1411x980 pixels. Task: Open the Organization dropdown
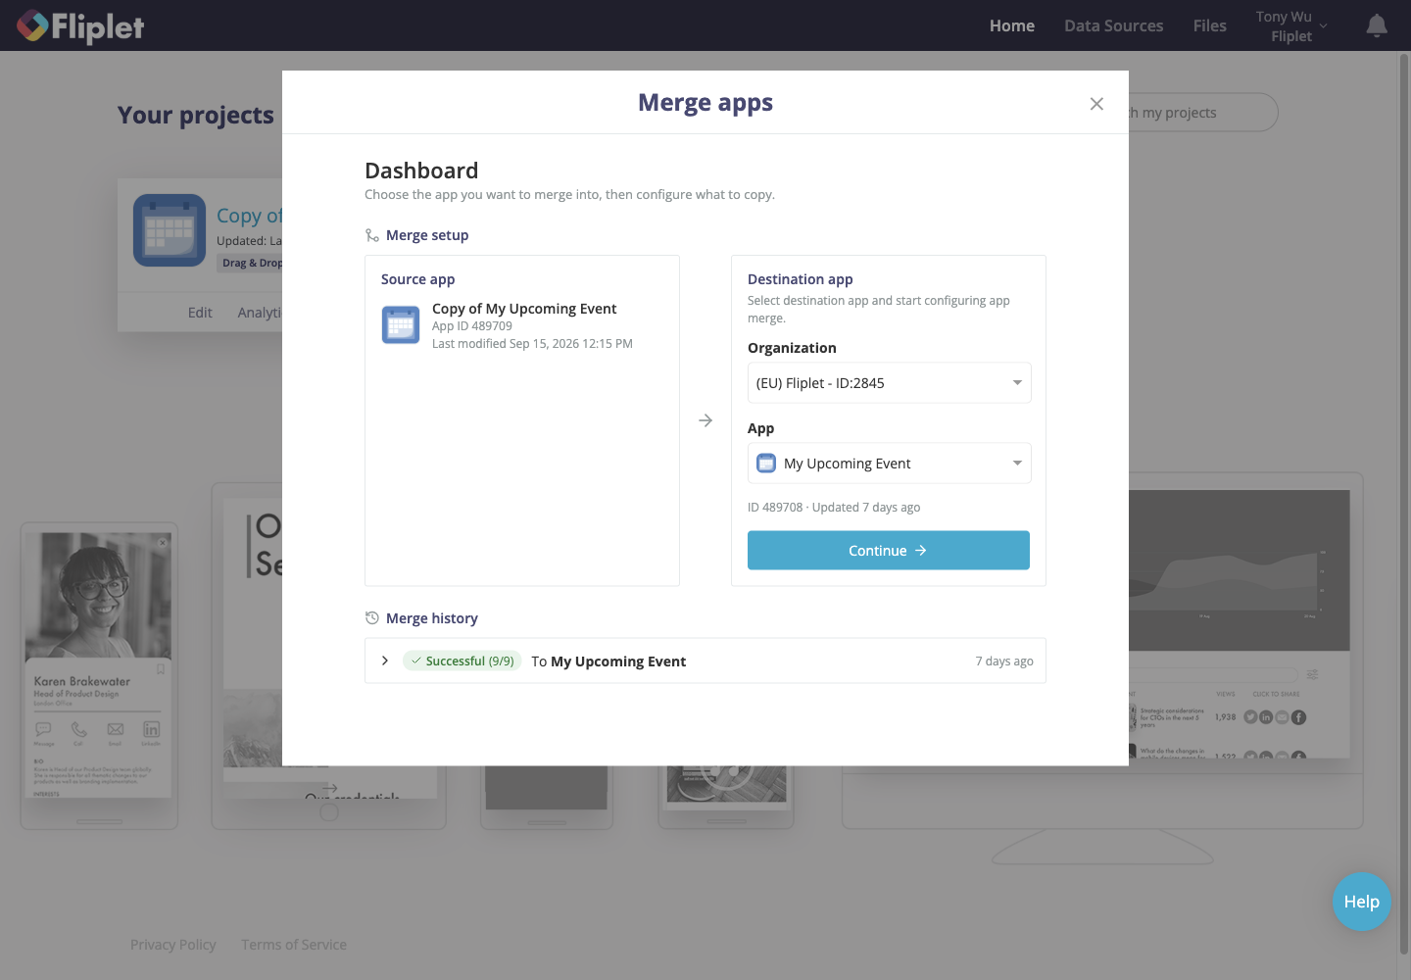(x=890, y=383)
